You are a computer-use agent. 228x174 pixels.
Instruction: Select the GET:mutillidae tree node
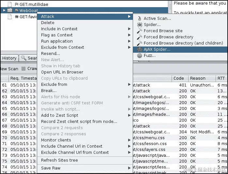34,4
